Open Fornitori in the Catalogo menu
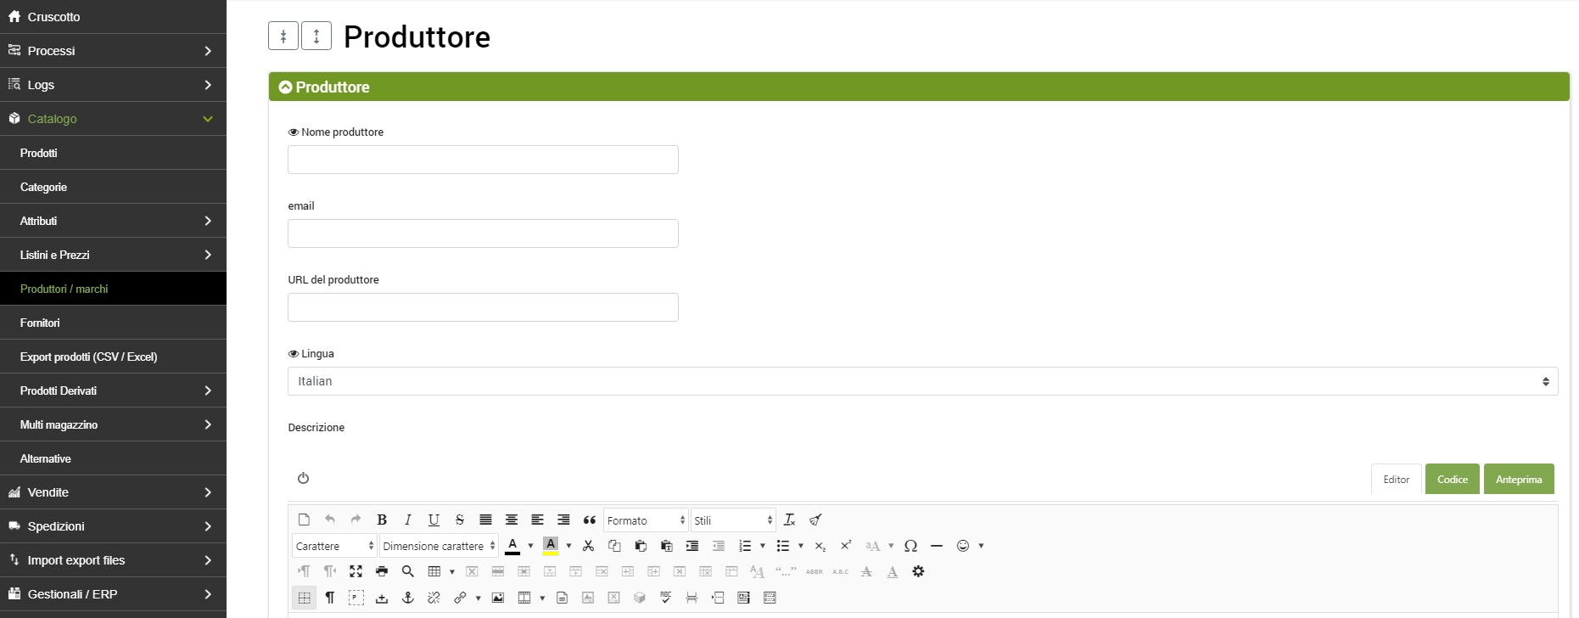Image resolution: width=1579 pixels, height=618 pixels. 40,323
